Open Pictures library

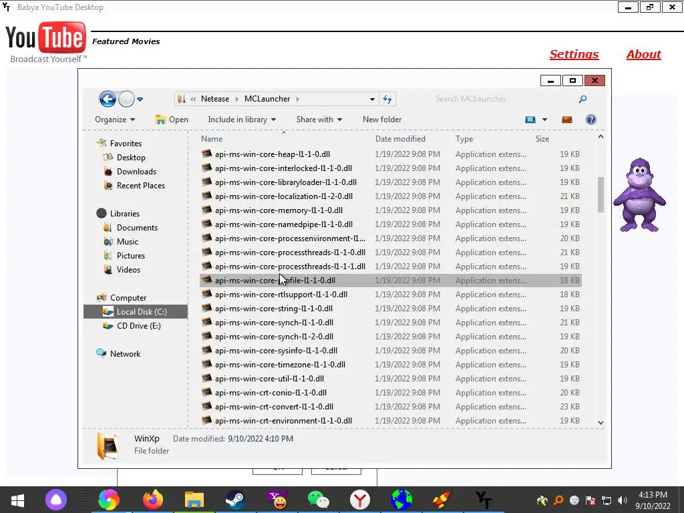coord(130,256)
